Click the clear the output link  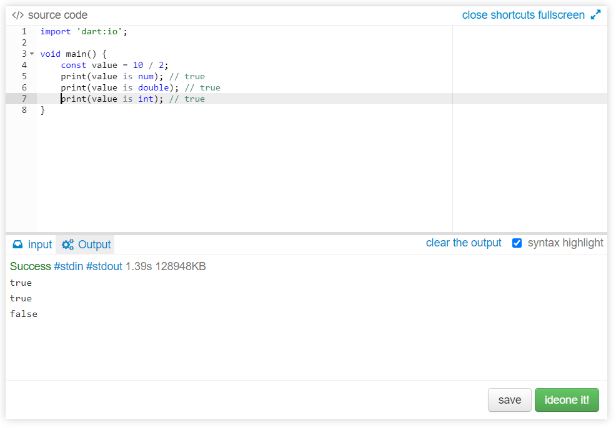point(464,243)
